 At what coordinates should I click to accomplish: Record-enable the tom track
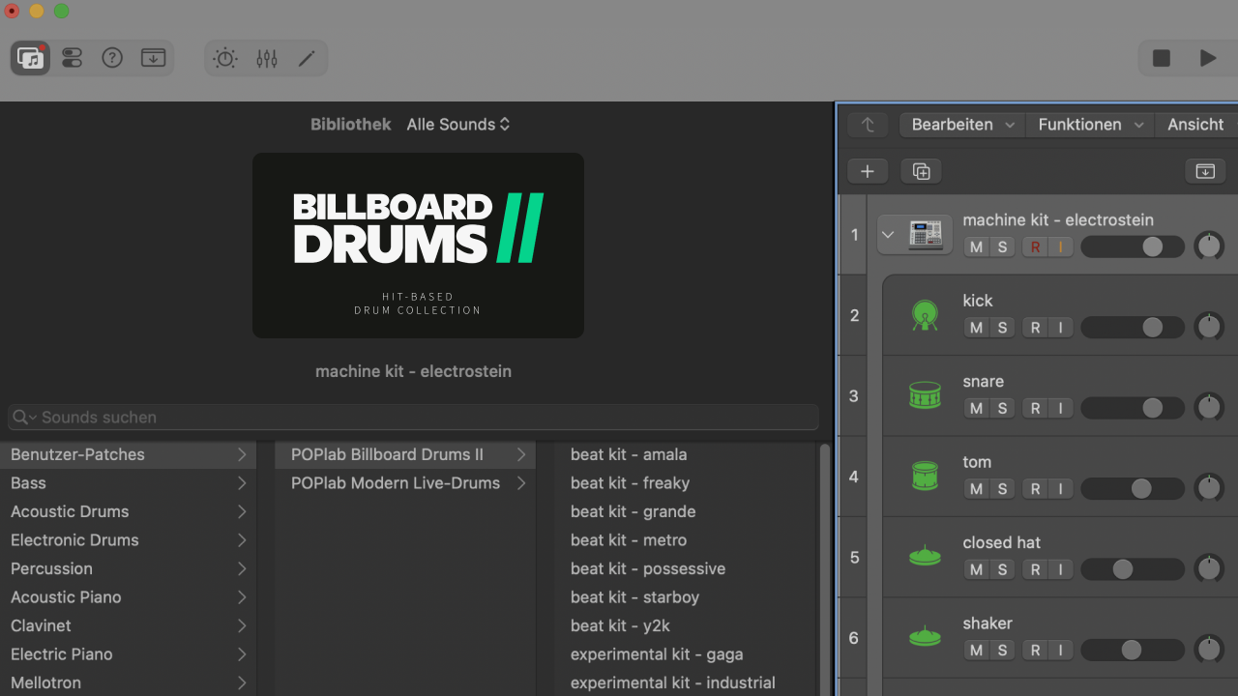point(1035,489)
